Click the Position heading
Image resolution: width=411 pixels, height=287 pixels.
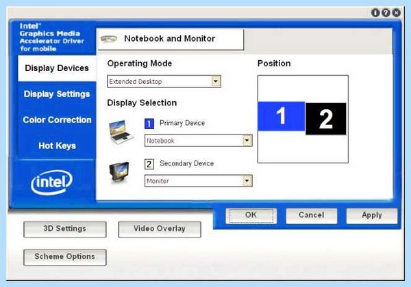click(274, 64)
